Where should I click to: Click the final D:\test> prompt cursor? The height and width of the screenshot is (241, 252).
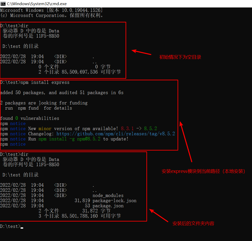coord(22,228)
